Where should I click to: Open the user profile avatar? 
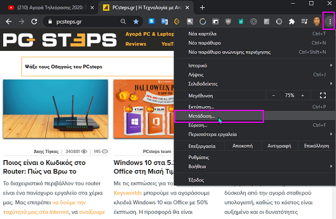(x=317, y=22)
